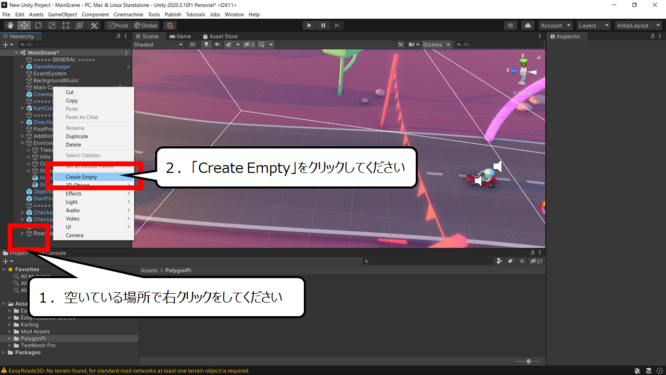Select the Rect tool
The height and width of the screenshot is (375, 666).
[66, 25]
